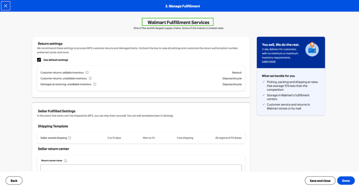Select Dispose/recycle for customer returns unsellable inventory
The height and width of the screenshot is (187, 359).
[232, 78]
